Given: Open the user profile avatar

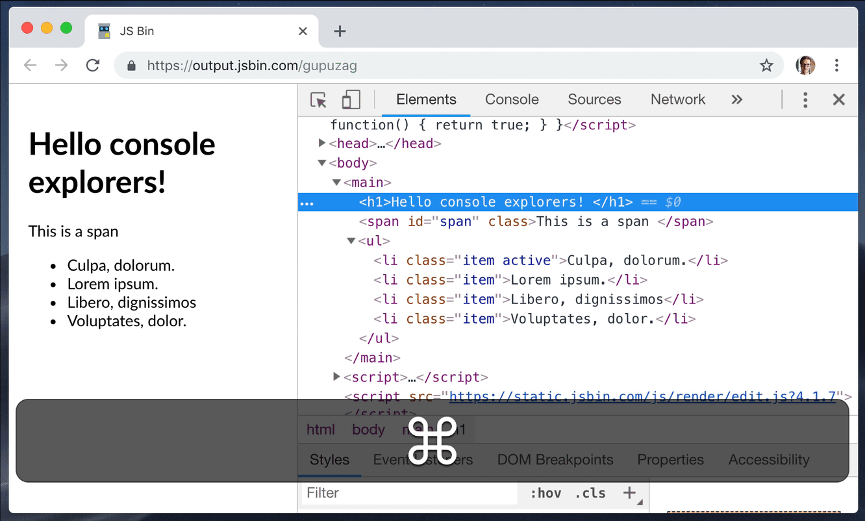Looking at the screenshot, I should (x=806, y=65).
